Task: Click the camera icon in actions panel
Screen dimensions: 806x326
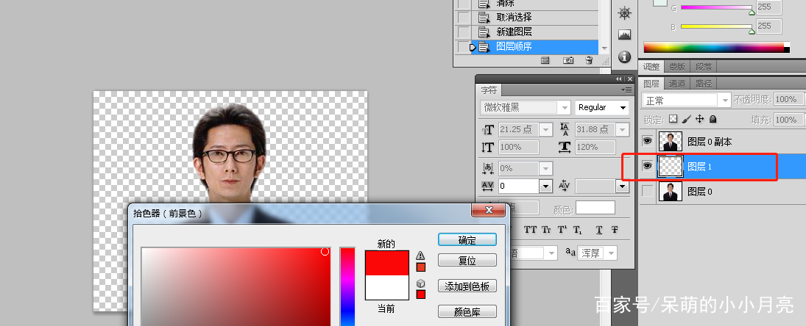Action: click(x=568, y=60)
